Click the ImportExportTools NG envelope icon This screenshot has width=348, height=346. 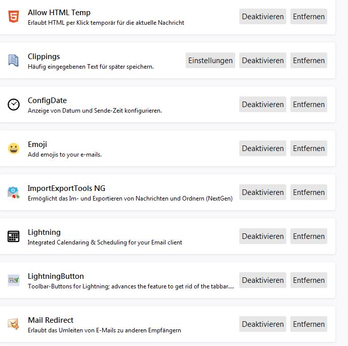14,192
